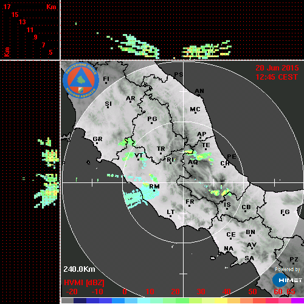The height and width of the screenshot is (304, 304).
Task: Click the HIMET logo
Action: pos(287,280)
